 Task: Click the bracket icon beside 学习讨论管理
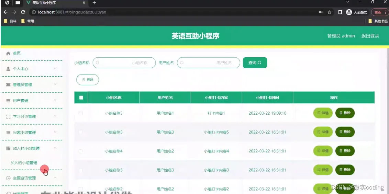click(8, 116)
